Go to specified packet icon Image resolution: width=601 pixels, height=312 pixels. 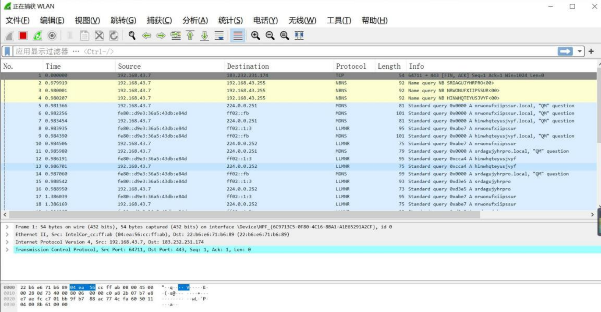[176, 36]
